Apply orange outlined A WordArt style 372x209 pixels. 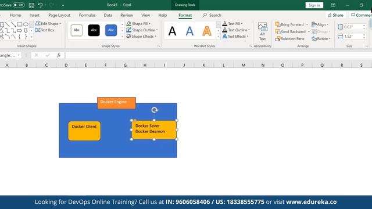click(x=207, y=31)
